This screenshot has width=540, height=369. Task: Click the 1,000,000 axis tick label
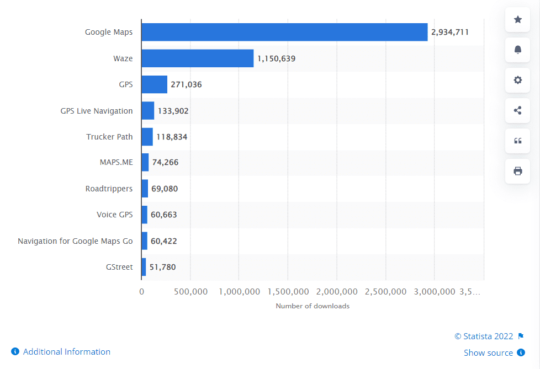[x=239, y=292]
